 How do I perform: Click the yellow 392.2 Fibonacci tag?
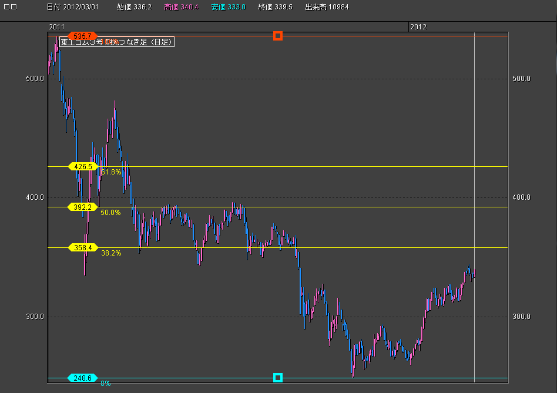[82, 207]
